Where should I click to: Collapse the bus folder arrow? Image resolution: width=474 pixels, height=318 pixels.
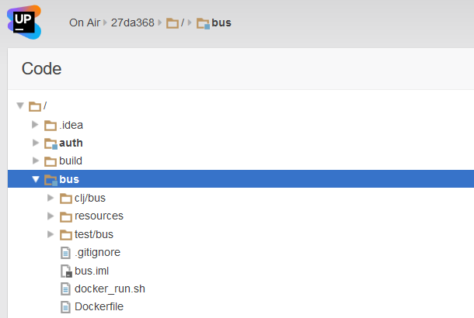[x=36, y=179]
